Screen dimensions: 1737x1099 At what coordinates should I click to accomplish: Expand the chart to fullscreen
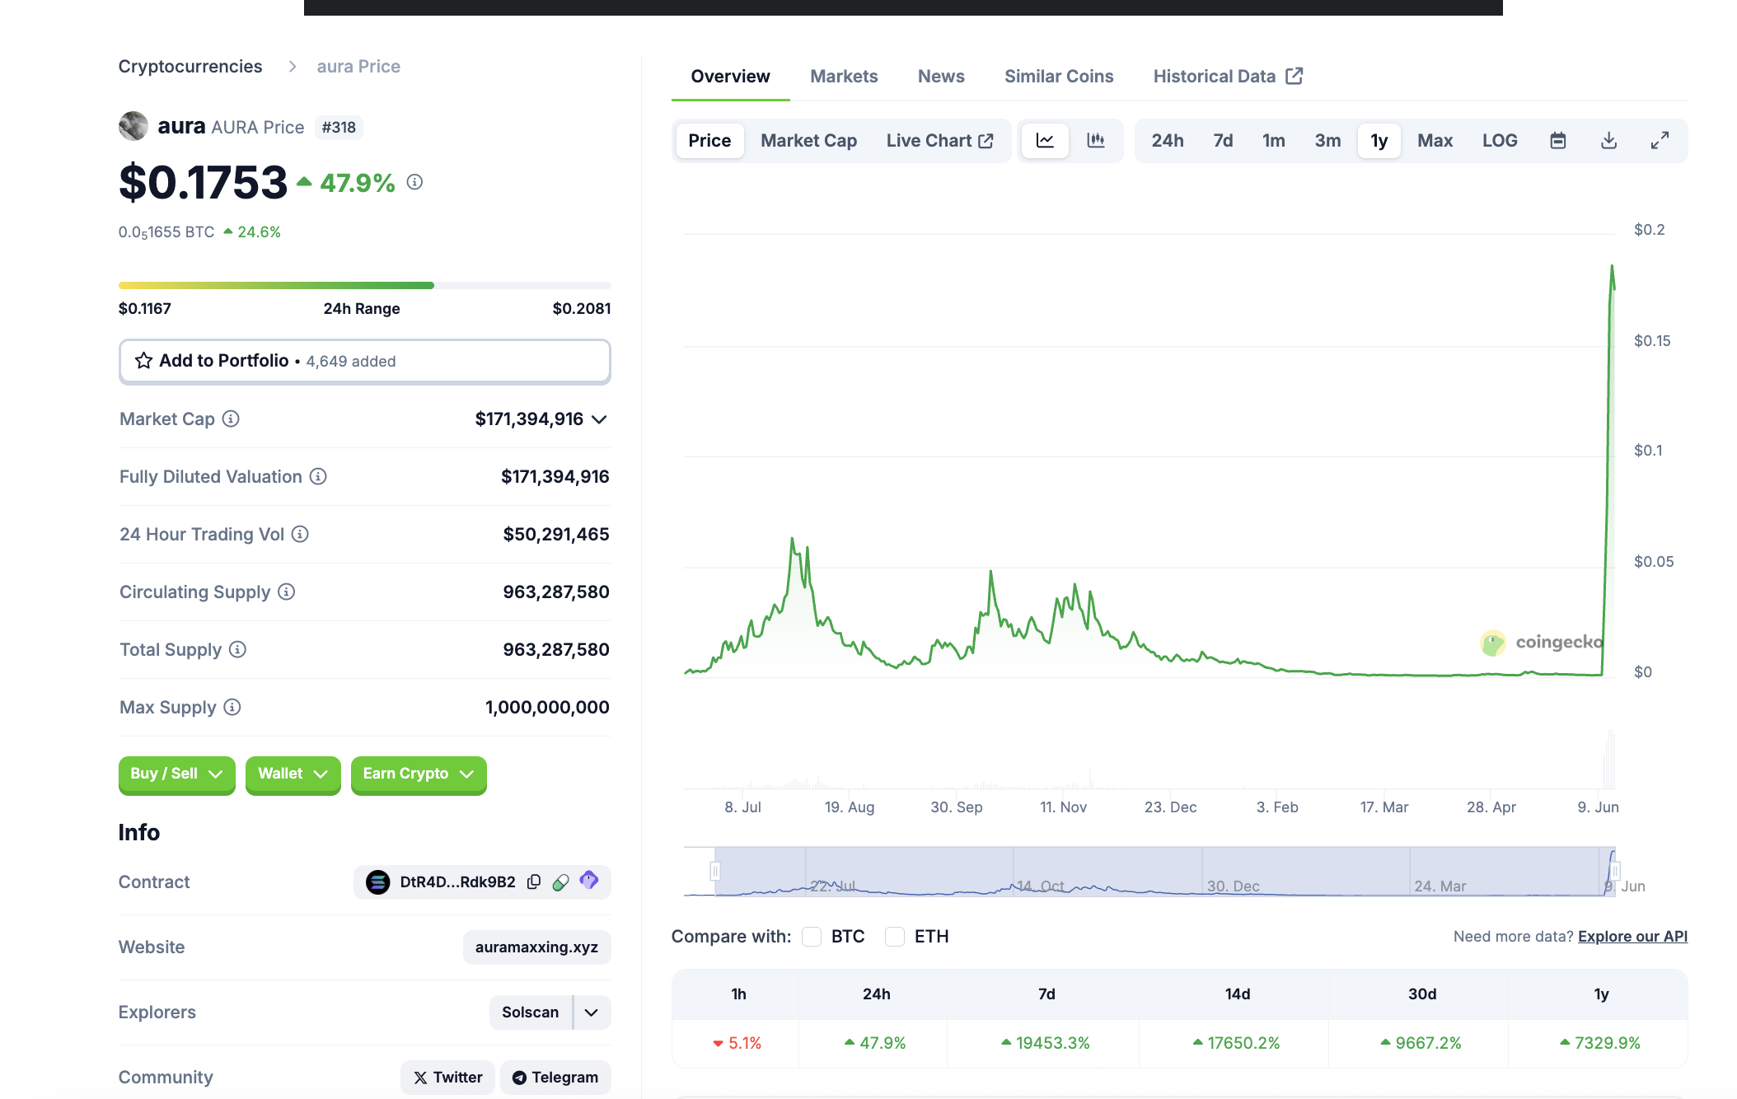pos(1660,141)
